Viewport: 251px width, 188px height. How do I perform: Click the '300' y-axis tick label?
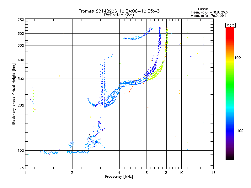[21, 79]
